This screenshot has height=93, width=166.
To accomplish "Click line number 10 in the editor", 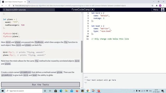I will click(87, 36).
